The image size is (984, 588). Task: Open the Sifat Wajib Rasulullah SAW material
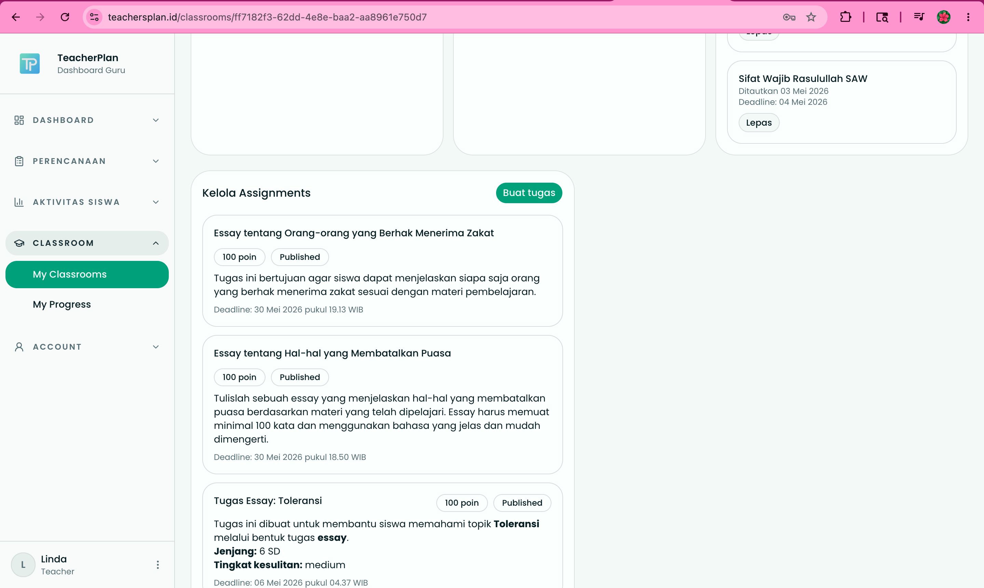(x=803, y=79)
